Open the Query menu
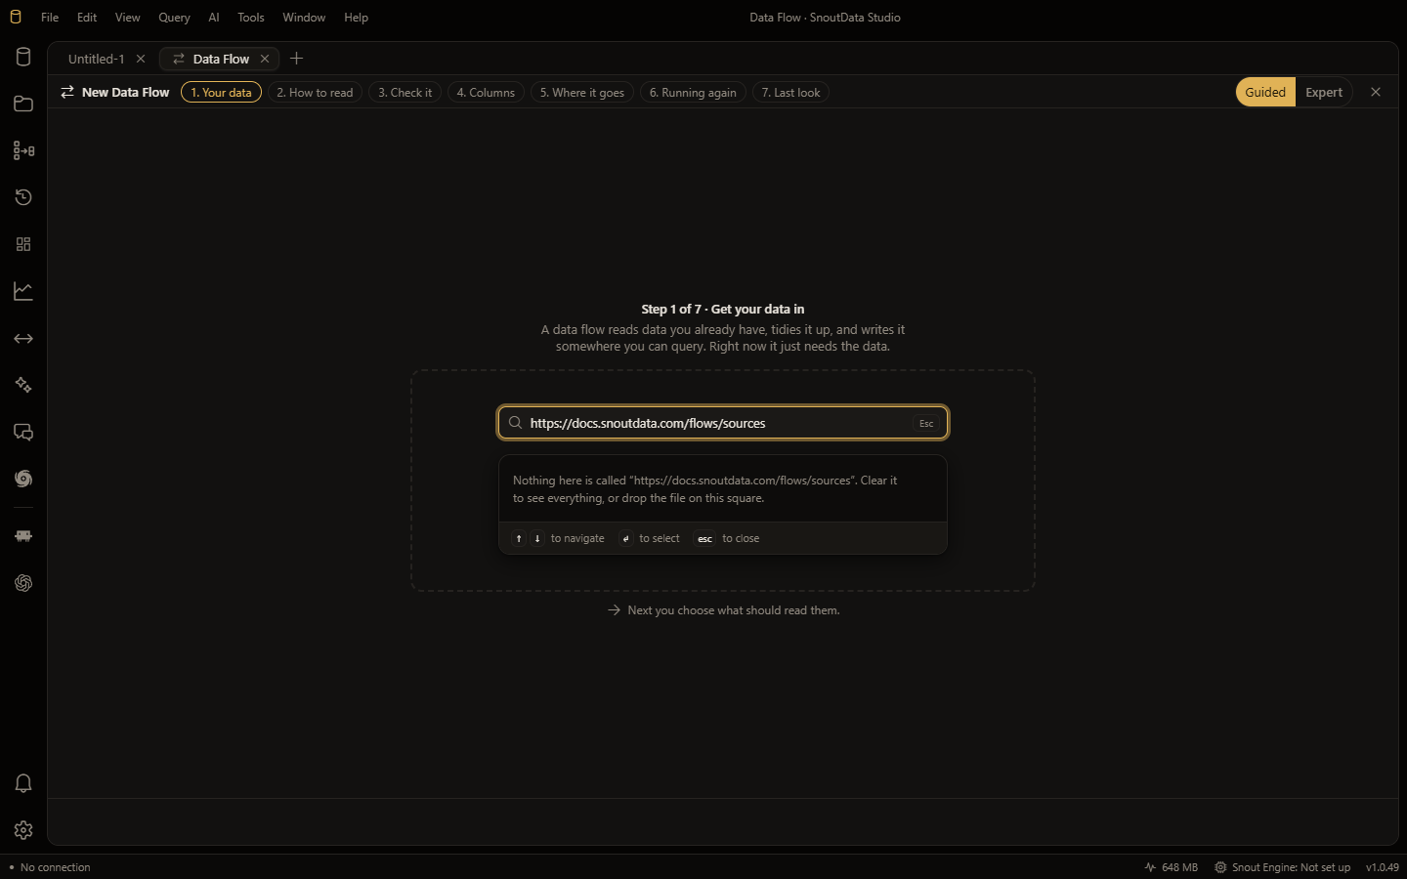Image resolution: width=1407 pixels, height=879 pixels. pyautogui.click(x=174, y=18)
